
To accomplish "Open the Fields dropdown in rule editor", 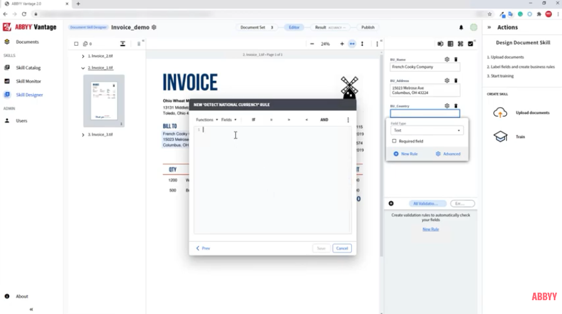I will [229, 120].
